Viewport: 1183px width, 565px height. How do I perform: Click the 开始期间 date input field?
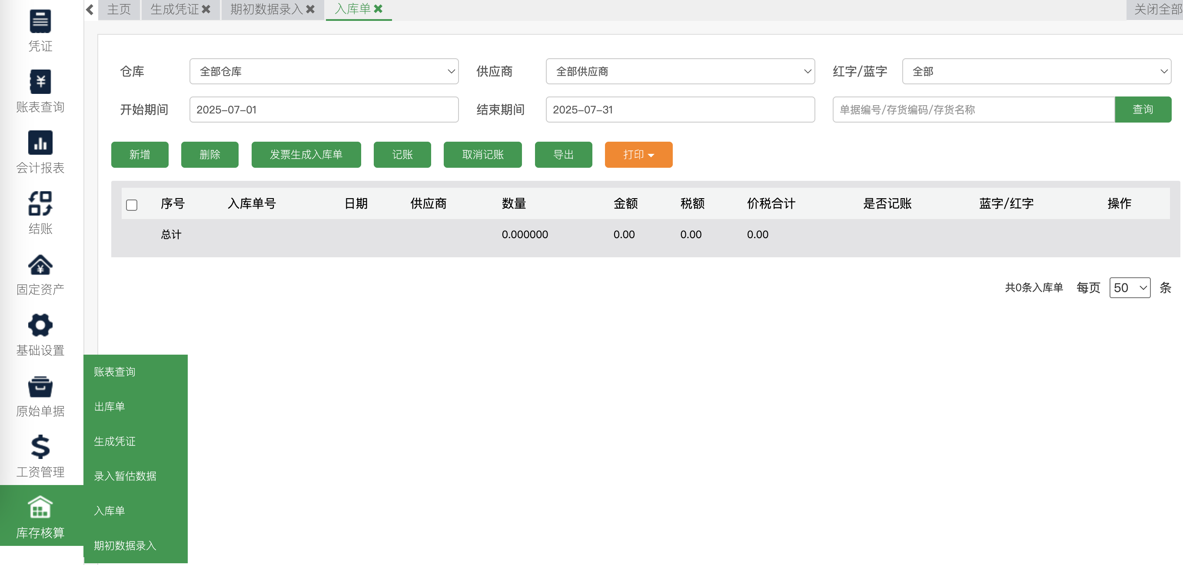pos(324,110)
